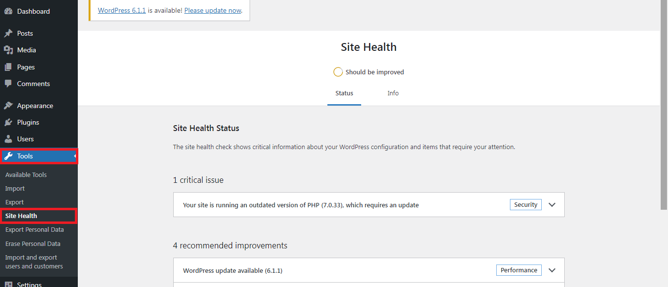This screenshot has width=668, height=287.
Task: Collapse the Tools menu arrow indicator
Action: 75,156
